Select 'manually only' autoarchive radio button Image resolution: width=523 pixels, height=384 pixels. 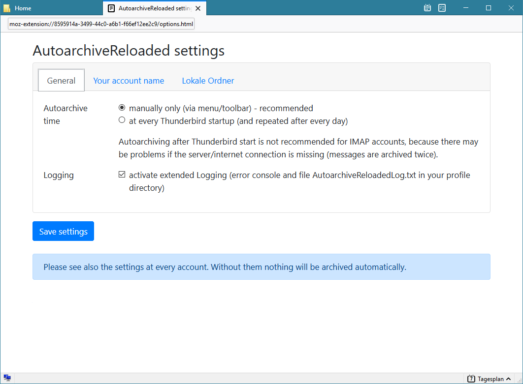point(122,108)
